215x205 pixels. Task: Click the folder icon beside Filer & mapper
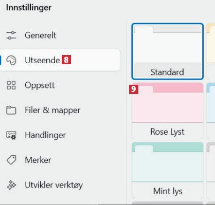[11, 110]
